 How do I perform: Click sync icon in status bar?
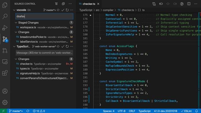pos(28,111)
